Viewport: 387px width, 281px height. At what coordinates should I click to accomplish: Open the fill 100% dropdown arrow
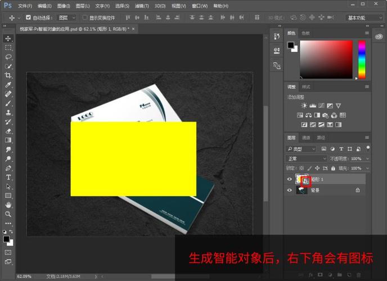(367, 169)
